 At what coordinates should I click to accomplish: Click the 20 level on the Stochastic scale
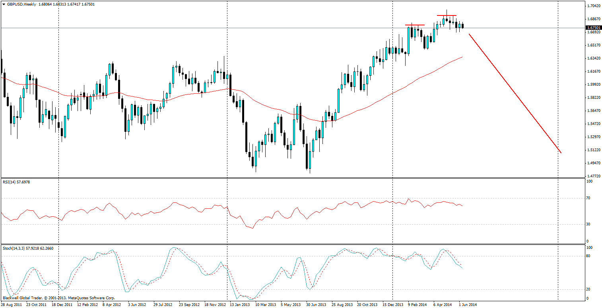click(x=589, y=289)
